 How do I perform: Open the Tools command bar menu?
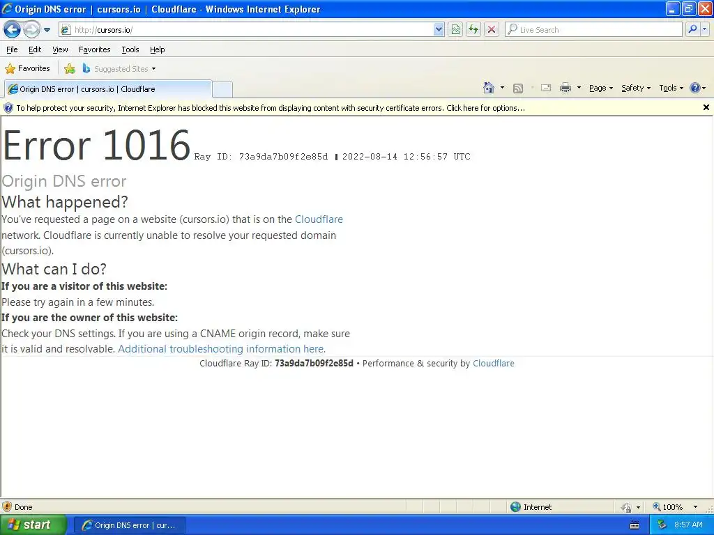(x=671, y=88)
